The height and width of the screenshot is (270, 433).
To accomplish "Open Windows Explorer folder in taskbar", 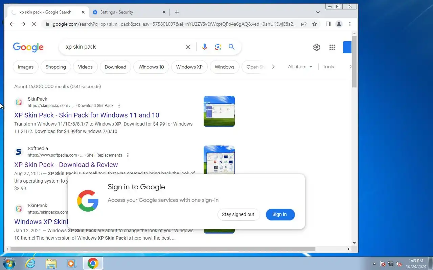I will 51,263.
